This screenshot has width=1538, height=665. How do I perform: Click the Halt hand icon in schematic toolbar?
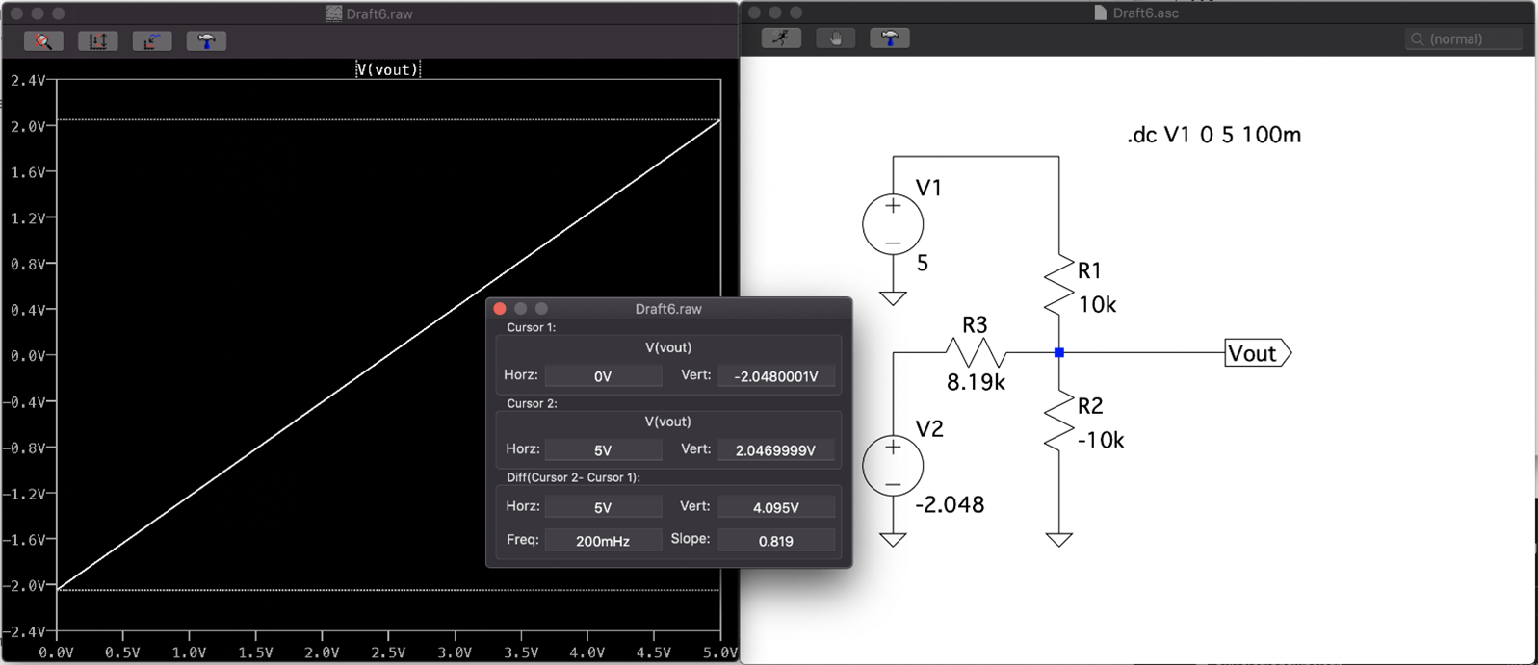coord(835,38)
